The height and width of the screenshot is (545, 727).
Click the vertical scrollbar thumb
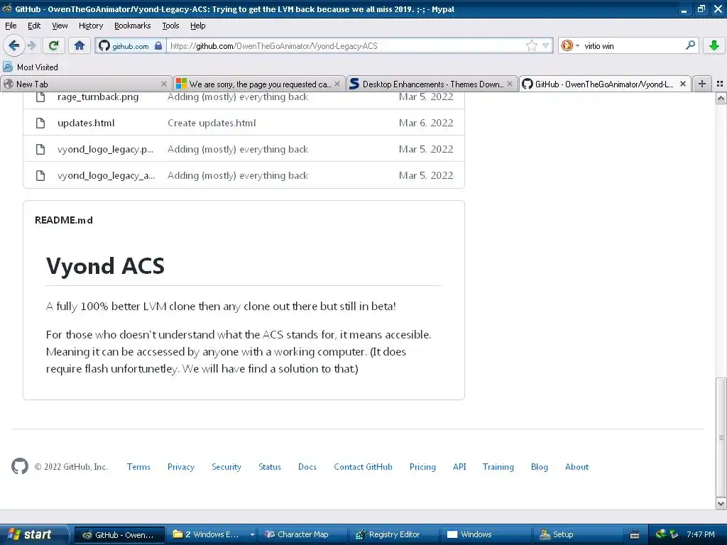pos(721,437)
